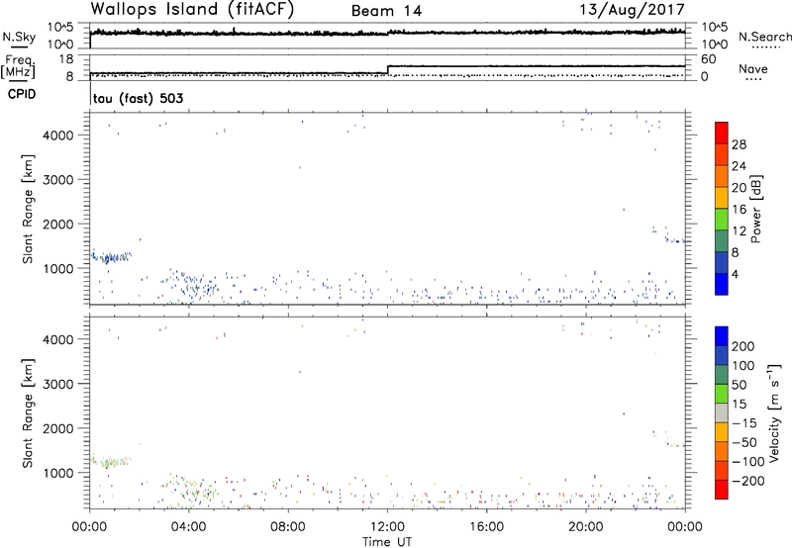Screen dimensions: 792x548
Task: Click the 'N.Search' legend label
Action: click(x=764, y=37)
